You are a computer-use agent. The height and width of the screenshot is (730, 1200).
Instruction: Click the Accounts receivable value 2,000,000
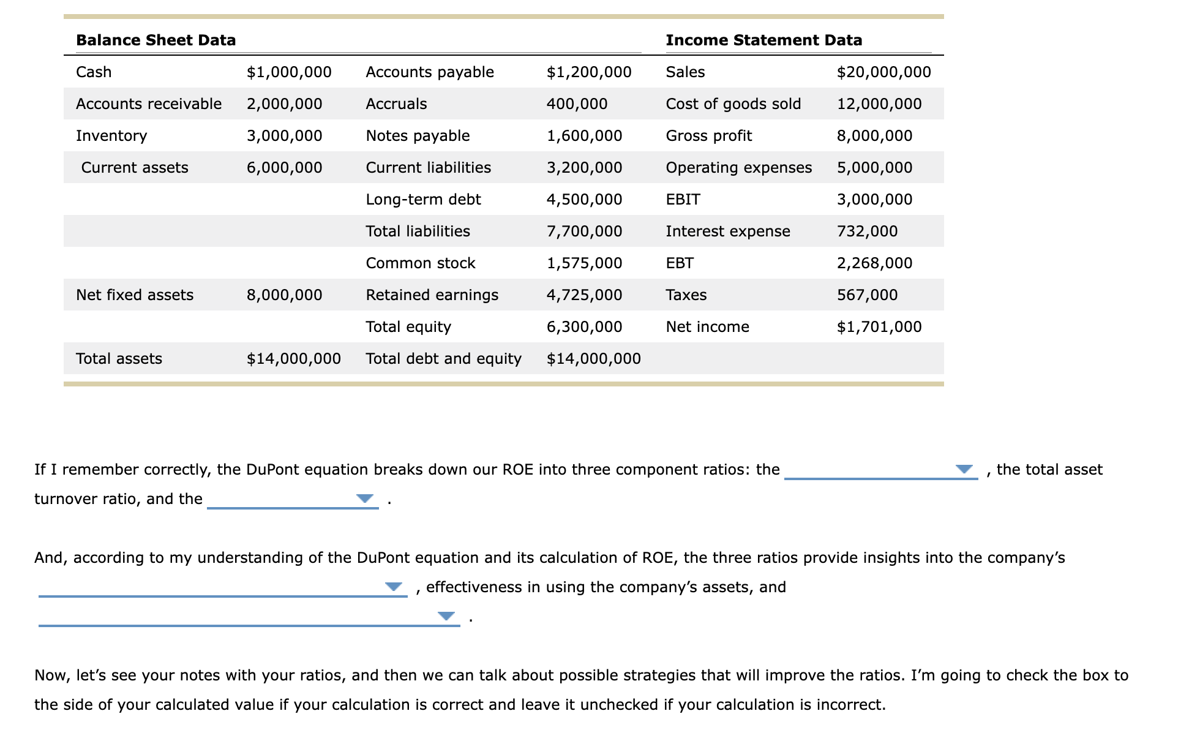point(284,104)
